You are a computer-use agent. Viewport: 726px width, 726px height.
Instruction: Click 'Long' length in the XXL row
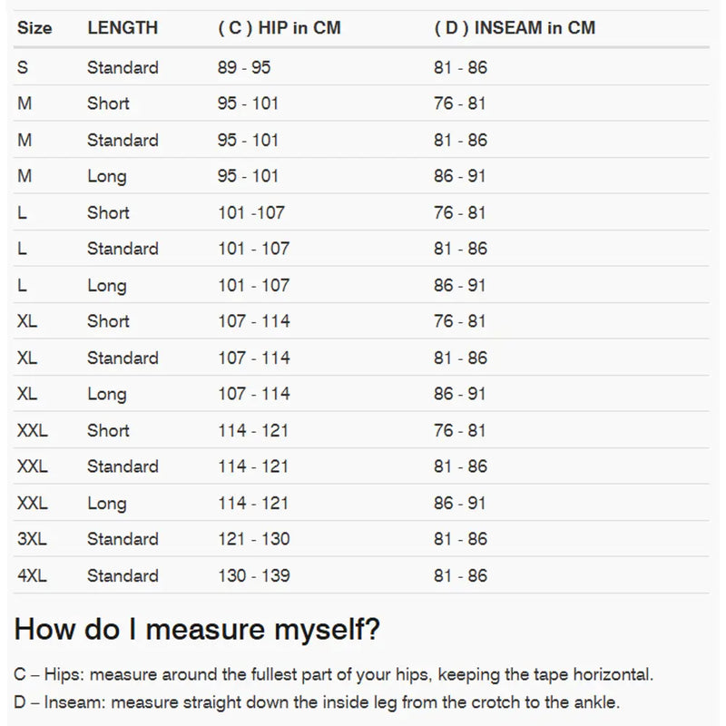coord(106,503)
